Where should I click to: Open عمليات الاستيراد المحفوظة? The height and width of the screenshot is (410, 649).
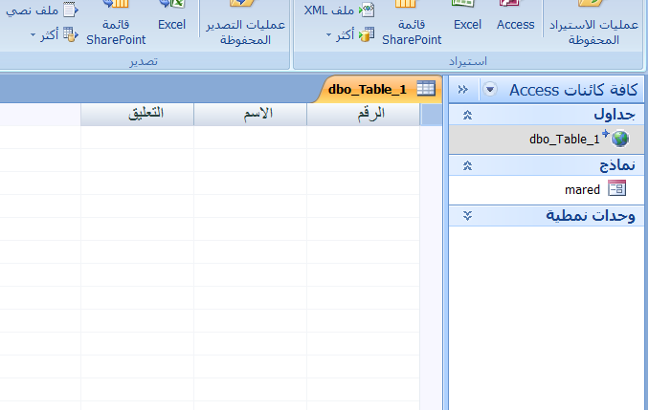[593, 23]
